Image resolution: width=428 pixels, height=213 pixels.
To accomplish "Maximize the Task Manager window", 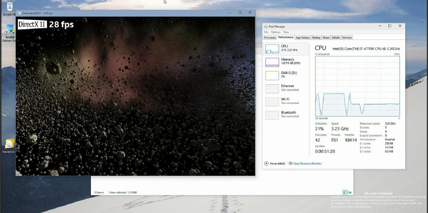I will 390,26.
